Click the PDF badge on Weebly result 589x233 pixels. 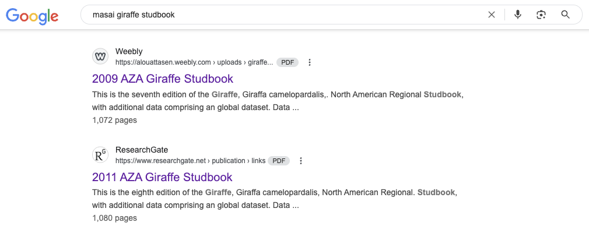tap(288, 62)
